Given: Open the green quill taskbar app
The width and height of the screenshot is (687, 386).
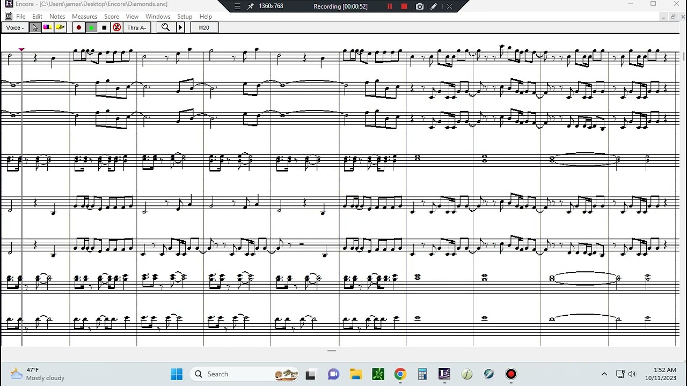Looking at the screenshot, I should point(466,374).
